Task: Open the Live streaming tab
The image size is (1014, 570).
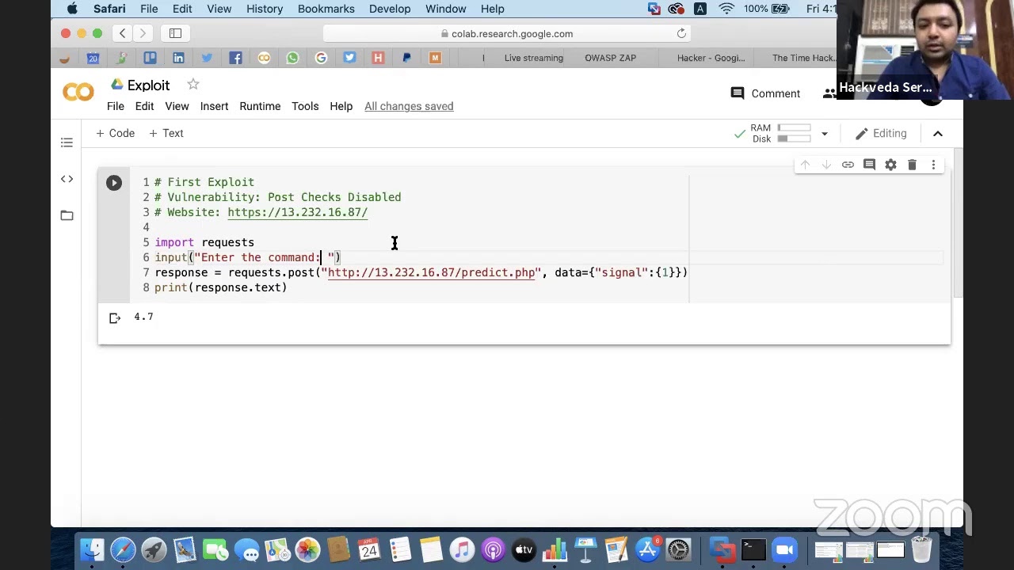Action: point(533,58)
